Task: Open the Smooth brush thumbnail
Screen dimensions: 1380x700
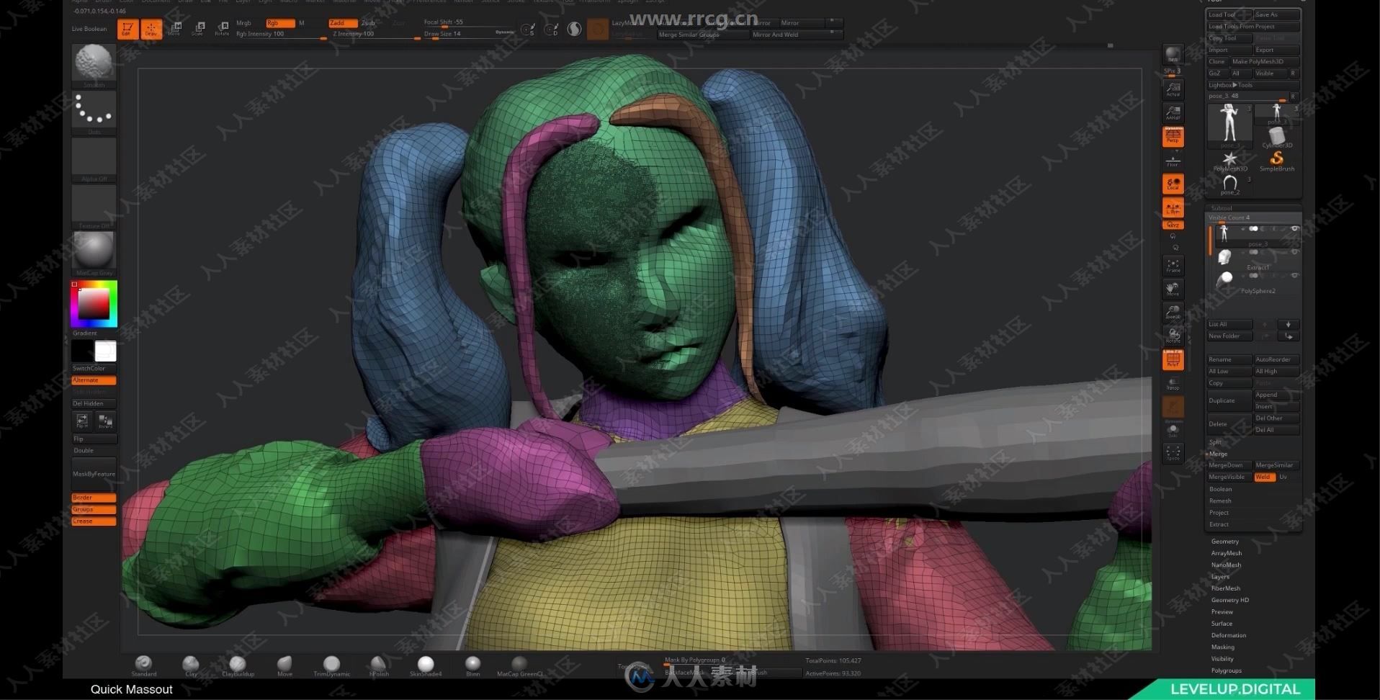Action: click(x=94, y=66)
